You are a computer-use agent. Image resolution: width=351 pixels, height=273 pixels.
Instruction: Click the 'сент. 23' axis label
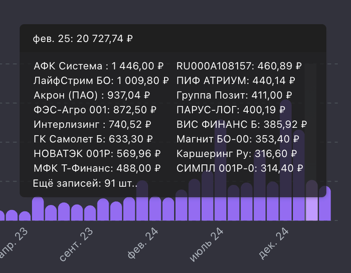(x=76, y=244)
